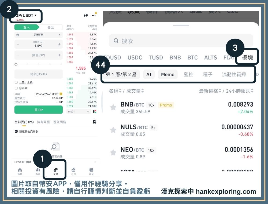268x204 pixels.
Task: Open the BNB/BTC pair row
Action: click(181, 108)
